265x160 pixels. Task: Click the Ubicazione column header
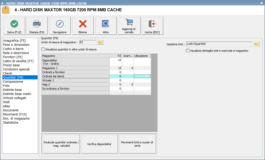click(x=142, y=56)
